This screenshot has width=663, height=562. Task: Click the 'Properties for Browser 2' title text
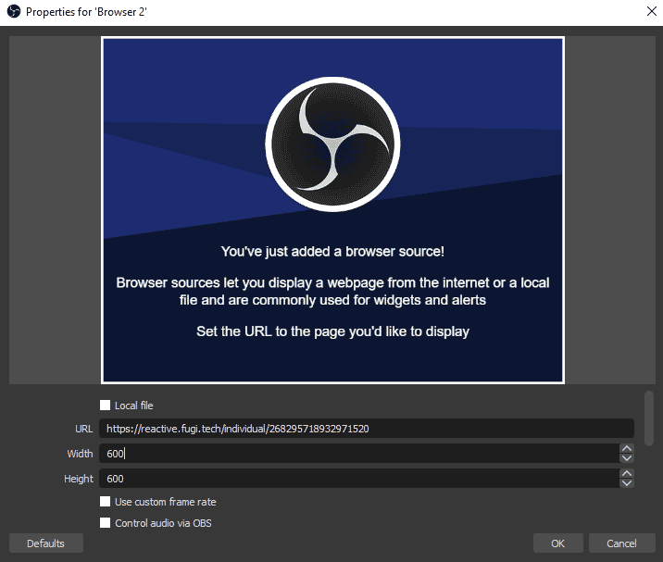pyautogui.click(x=86, y=12)
